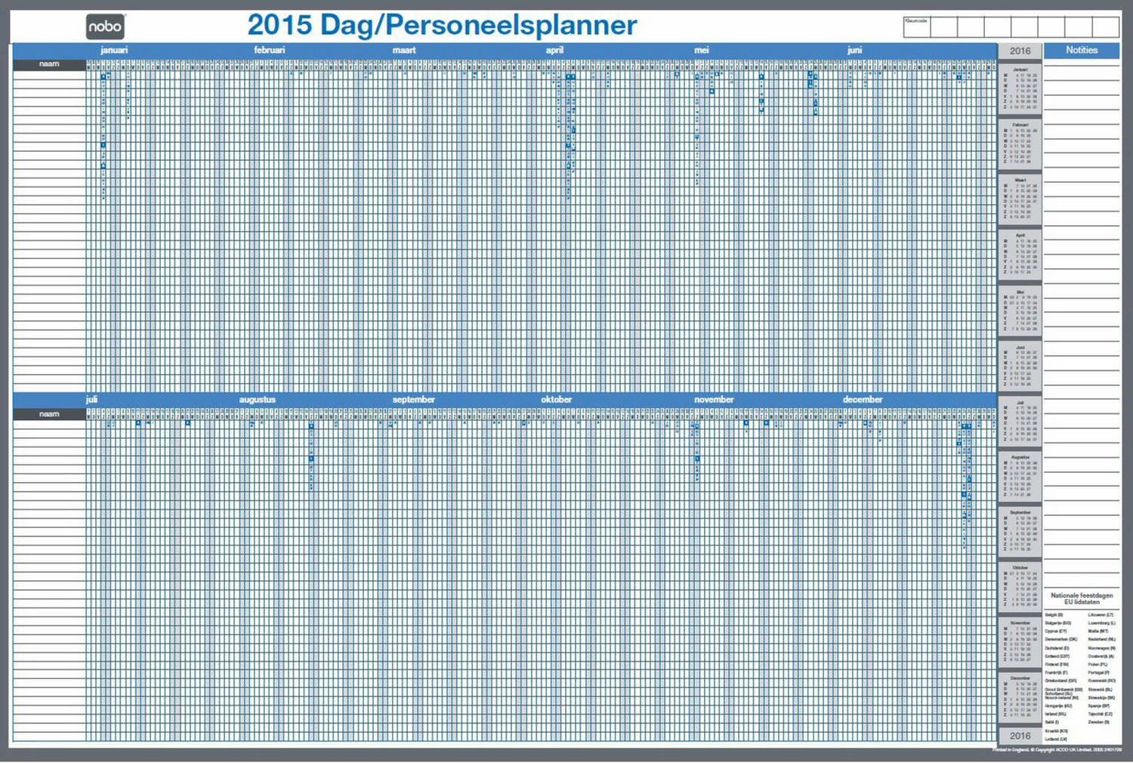Open the Januari 2016 mini calendar
The width and height of the screenshot is (1133, 763).
tap(1020, 89)
